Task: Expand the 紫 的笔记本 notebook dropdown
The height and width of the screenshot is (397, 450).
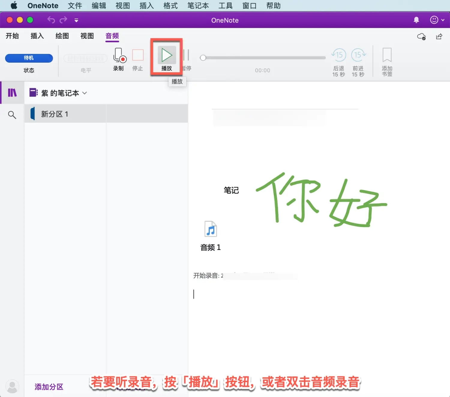Action: (85, 93)
